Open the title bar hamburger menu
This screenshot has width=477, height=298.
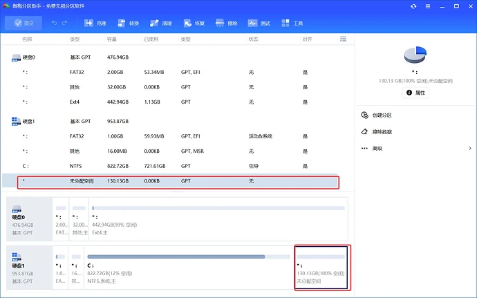point(428,6)
